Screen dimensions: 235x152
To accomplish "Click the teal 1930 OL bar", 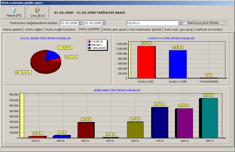I will [x=210, y=118].
